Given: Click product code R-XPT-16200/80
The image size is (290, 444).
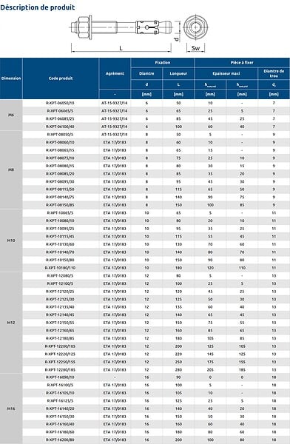Looking at the screenshot, I should pos(60,440).
